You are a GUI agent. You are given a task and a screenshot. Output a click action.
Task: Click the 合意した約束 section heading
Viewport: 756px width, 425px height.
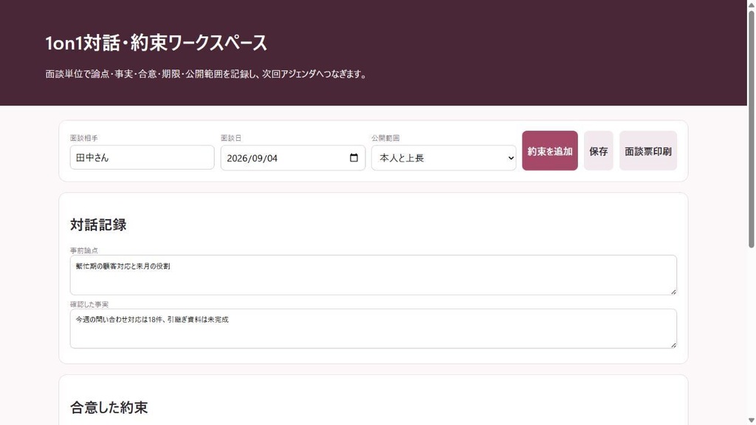click(109, 407)
